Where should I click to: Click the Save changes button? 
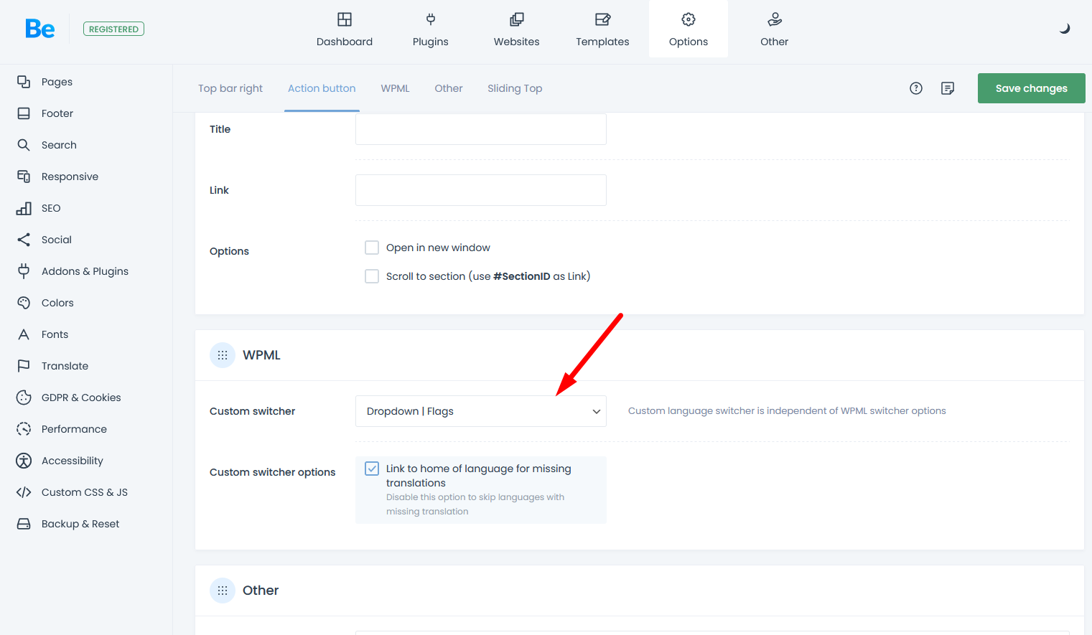[x=1032, y=88]
